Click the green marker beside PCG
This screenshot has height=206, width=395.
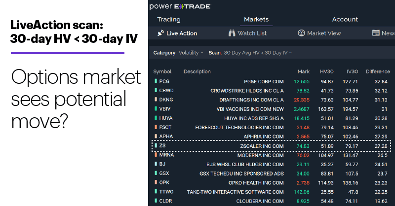pyautogui.click(x=156, y=81)
